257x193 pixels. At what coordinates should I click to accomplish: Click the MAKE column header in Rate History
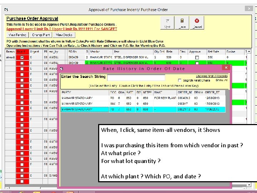[165, 93]
